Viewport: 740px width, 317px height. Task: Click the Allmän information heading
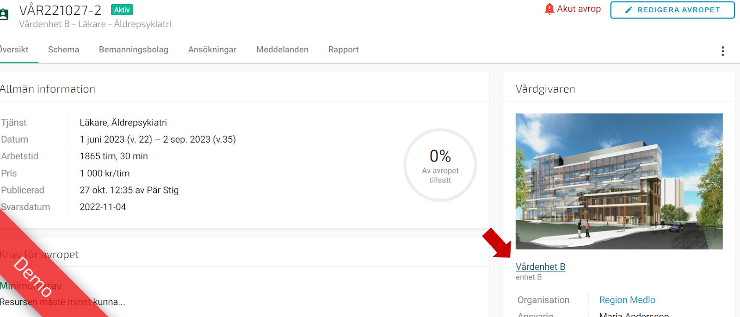tap(47, 89)
